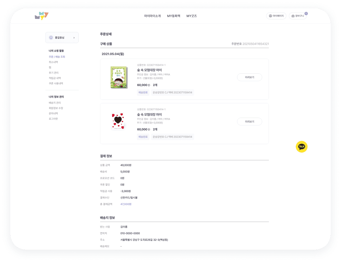This screenshot has height=262, width=341.
Task: Click the cart count badge
Action: [x=306, y=14]
